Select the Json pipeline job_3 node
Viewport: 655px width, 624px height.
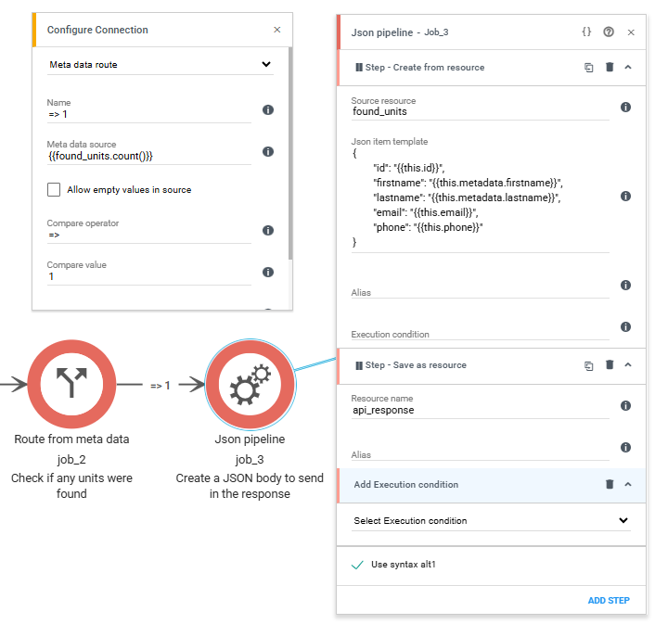(x=250, y=384)
